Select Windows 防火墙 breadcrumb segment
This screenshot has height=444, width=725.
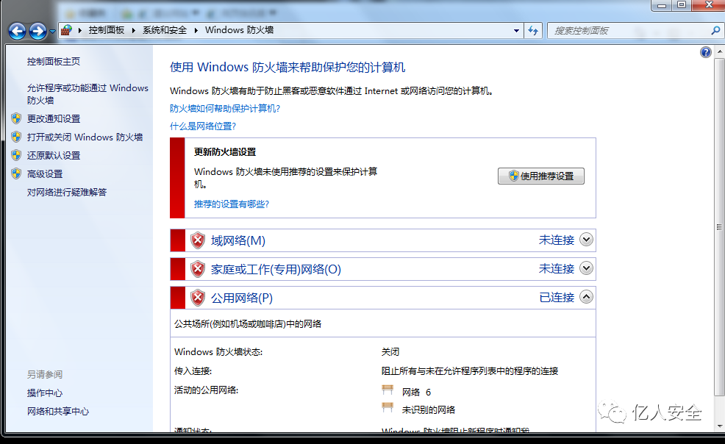pos(239,30)
